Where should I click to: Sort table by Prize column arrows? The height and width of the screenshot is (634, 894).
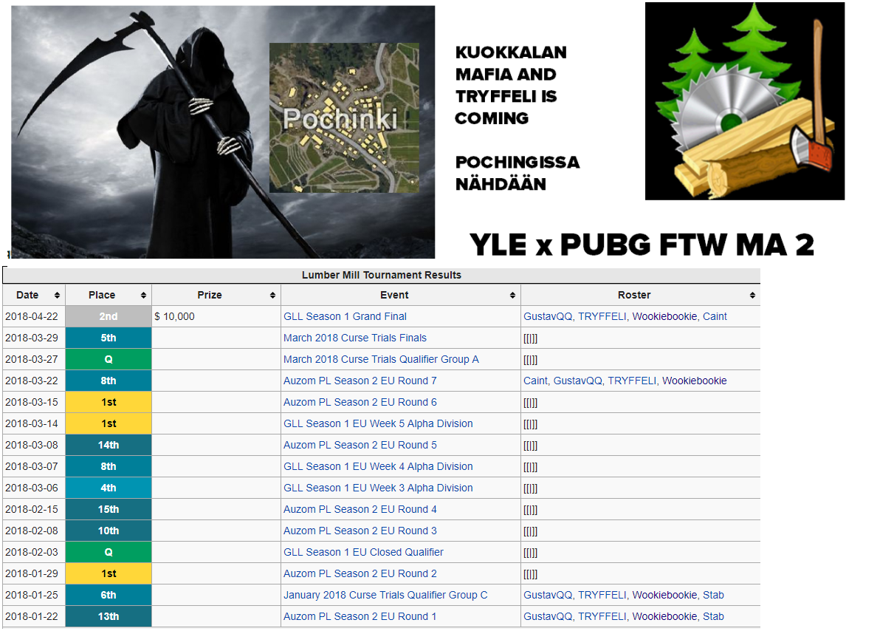coord(272,295)
